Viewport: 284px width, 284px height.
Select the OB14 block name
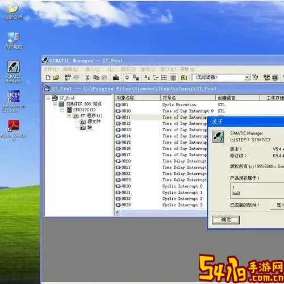[x=126, y=136]
